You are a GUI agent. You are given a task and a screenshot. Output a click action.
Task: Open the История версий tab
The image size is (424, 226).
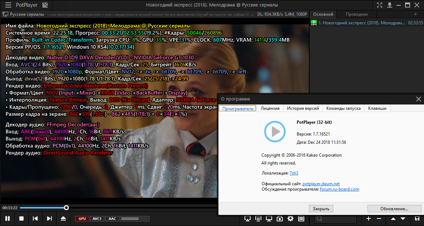pyautogui.click(x=303, y=108)
